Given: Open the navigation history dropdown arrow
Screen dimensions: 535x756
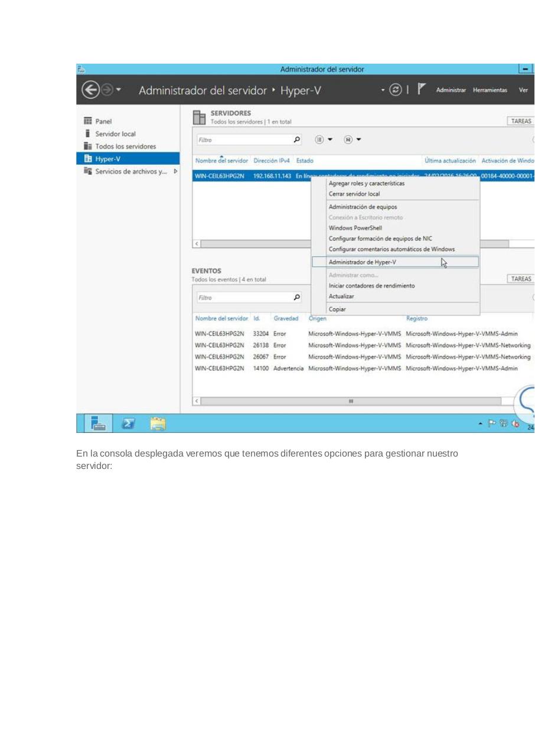Looking at the screenshot, I should (x=118, y=90).
